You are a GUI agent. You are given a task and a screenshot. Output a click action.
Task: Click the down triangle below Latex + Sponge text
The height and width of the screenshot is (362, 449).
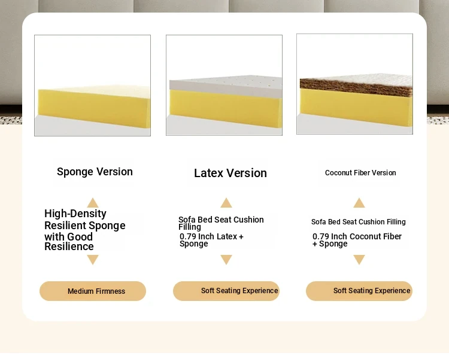(226, 260)
